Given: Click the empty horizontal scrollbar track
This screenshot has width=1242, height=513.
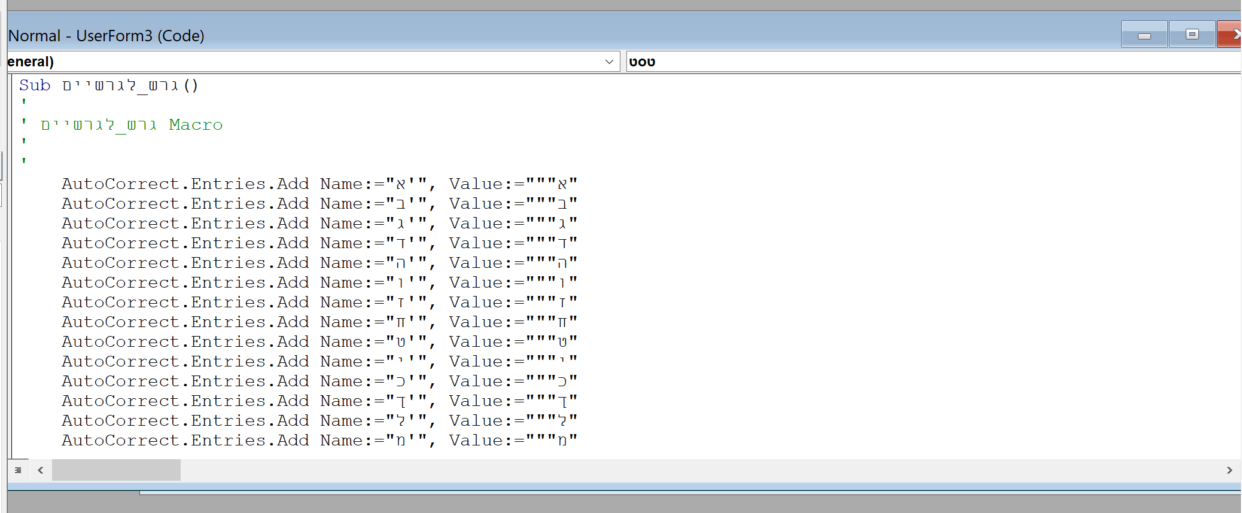Looking at the screenshot, I should (x=658, y=470).
